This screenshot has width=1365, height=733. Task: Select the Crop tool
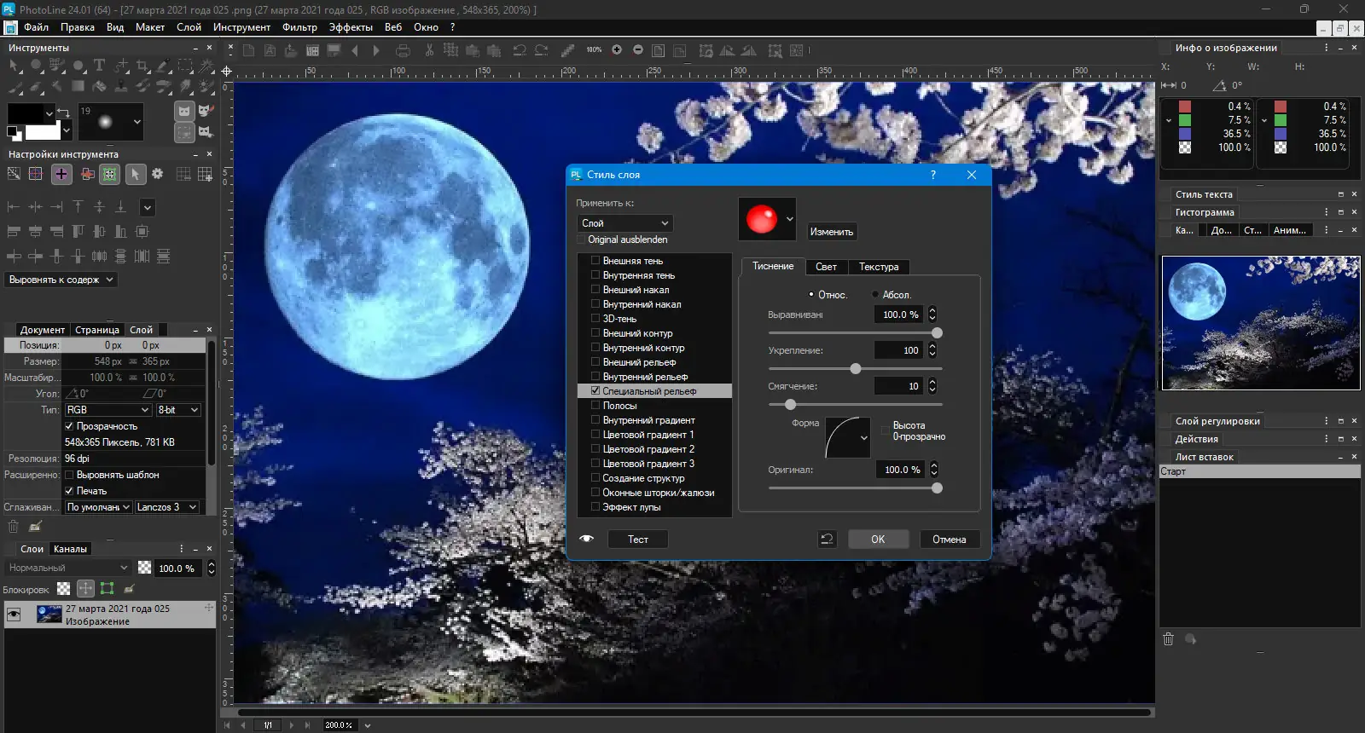click(x=142, y=66)
